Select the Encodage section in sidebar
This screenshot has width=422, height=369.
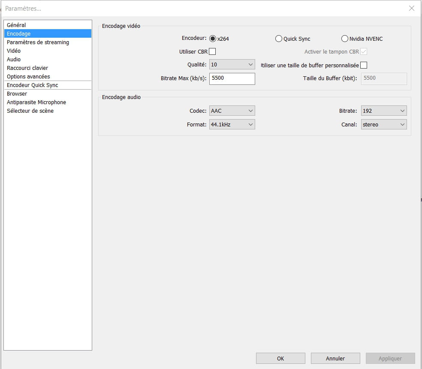(48, 33)
